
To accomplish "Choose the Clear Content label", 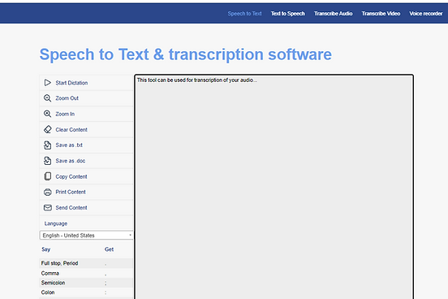I will pos(71,130).
